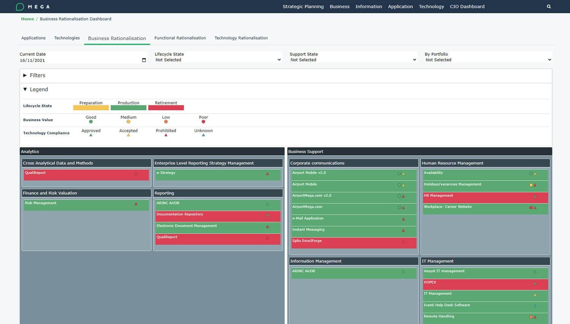
Task: Open the Lifecycle State dropdown
Action: pyautogui.click(x=218, y=60)
